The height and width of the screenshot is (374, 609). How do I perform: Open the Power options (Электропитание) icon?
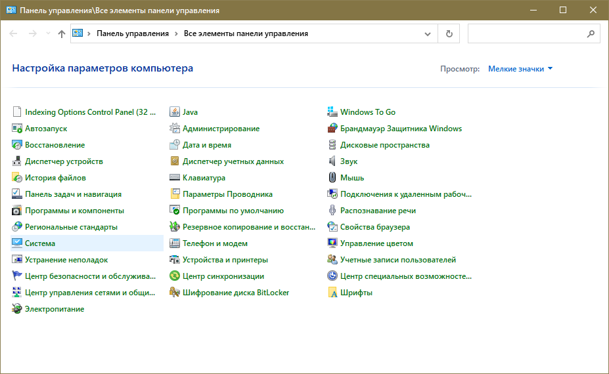click(17, 309)
